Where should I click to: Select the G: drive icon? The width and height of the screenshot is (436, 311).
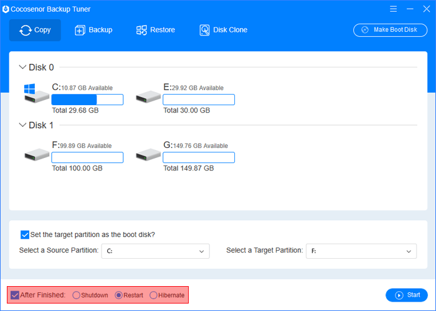tap(148, 154)
